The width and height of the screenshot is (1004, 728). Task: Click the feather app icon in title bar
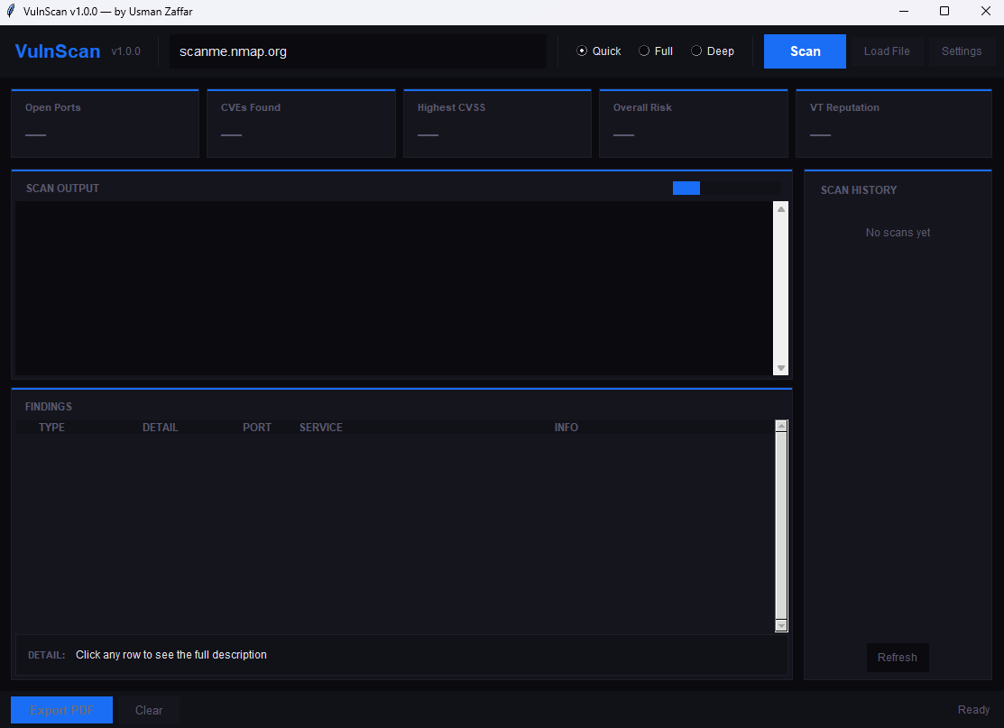coord(10,11)
